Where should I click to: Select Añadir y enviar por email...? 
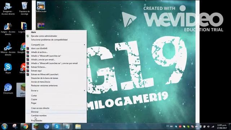click(x=56, y=60)
